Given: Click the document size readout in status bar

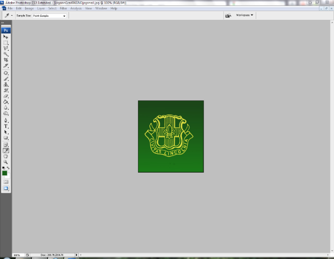Looking at the screenshot, I should tap(52, 255).
